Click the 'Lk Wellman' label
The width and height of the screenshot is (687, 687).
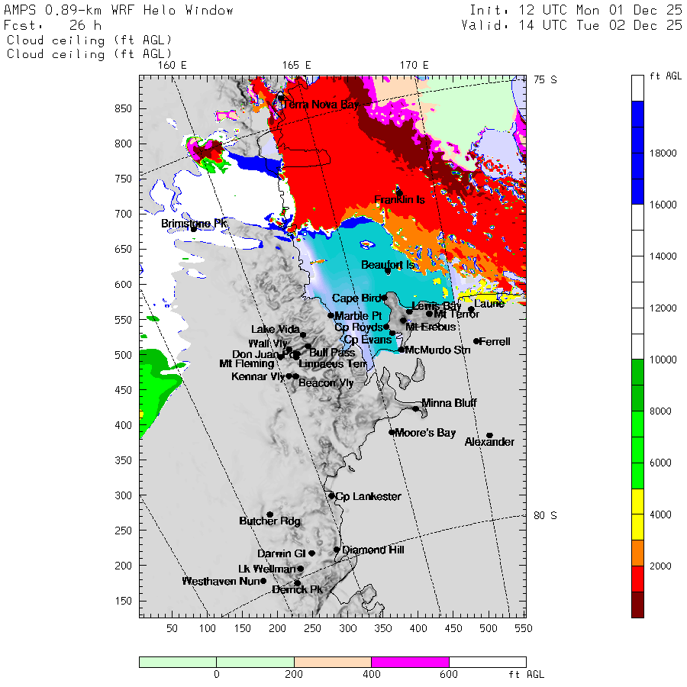(267, 569)
